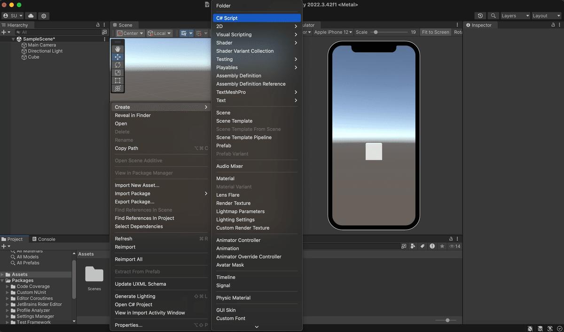
Task: Toggle the Project panel lock
Action: (451, 239)
